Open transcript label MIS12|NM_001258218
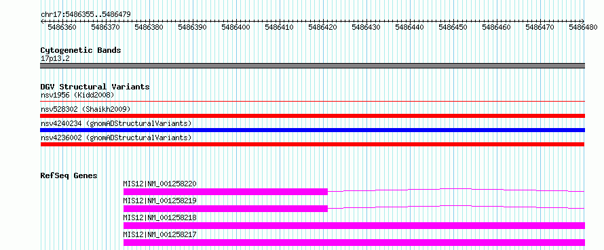 pyautogui.click(x=160, y=217)
